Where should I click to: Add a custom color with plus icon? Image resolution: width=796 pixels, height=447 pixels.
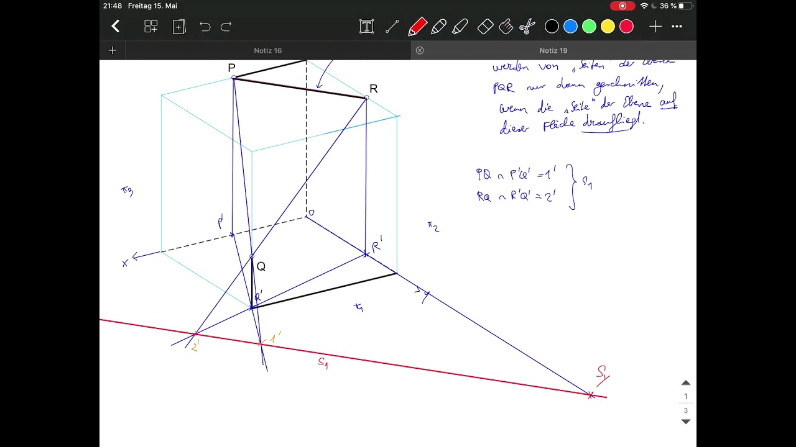[655, 27]
